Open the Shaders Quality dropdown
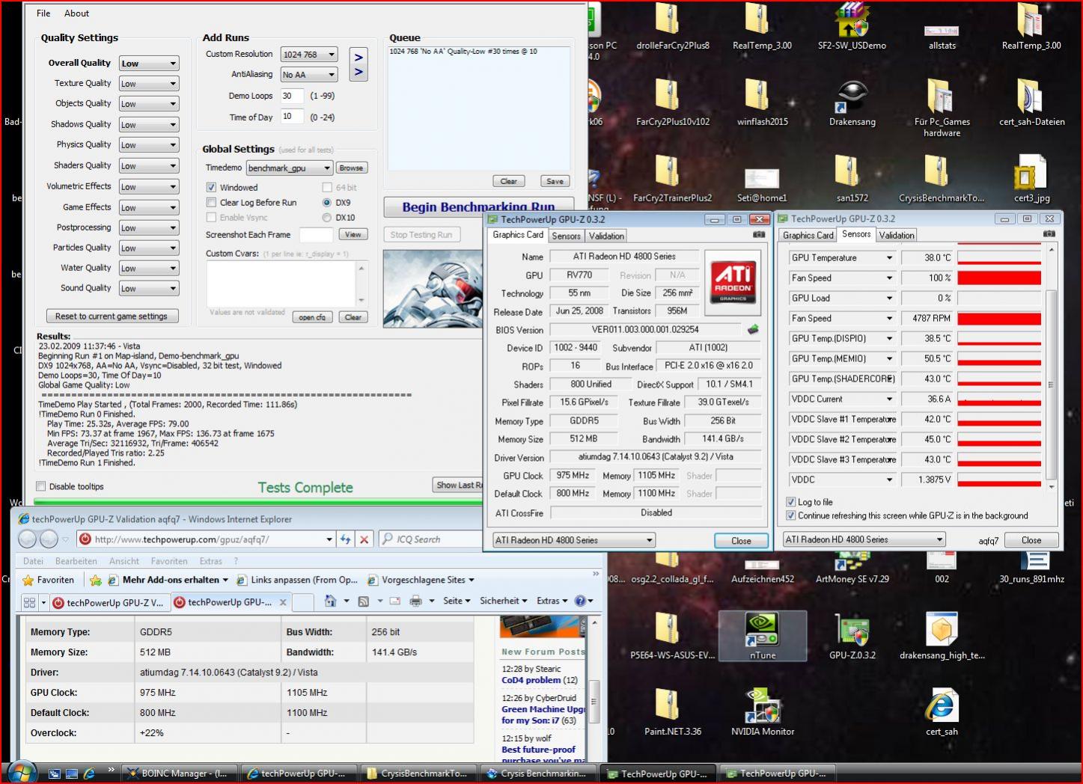Image resolution: width=1083 pixels, height=784 pixels. [x=149, y=166]
